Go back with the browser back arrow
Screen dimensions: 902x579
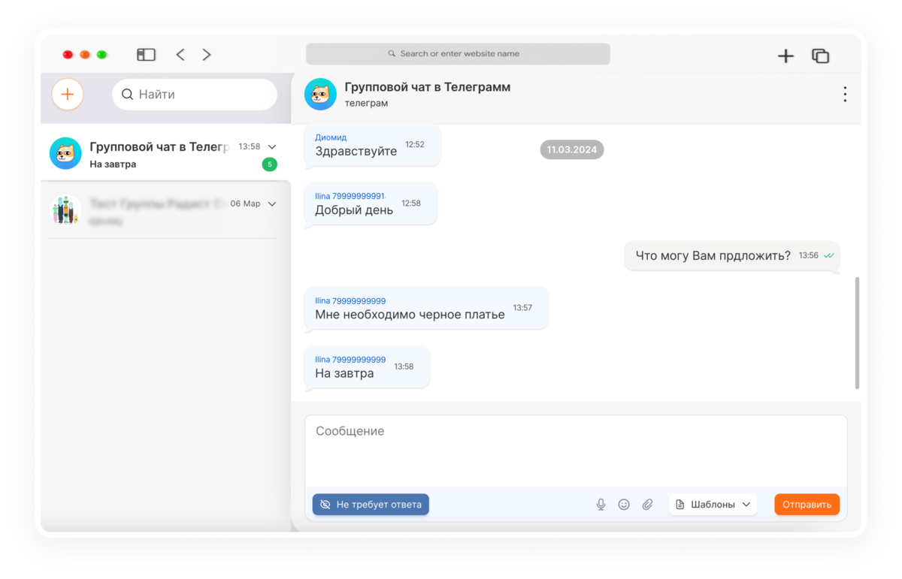180,55
